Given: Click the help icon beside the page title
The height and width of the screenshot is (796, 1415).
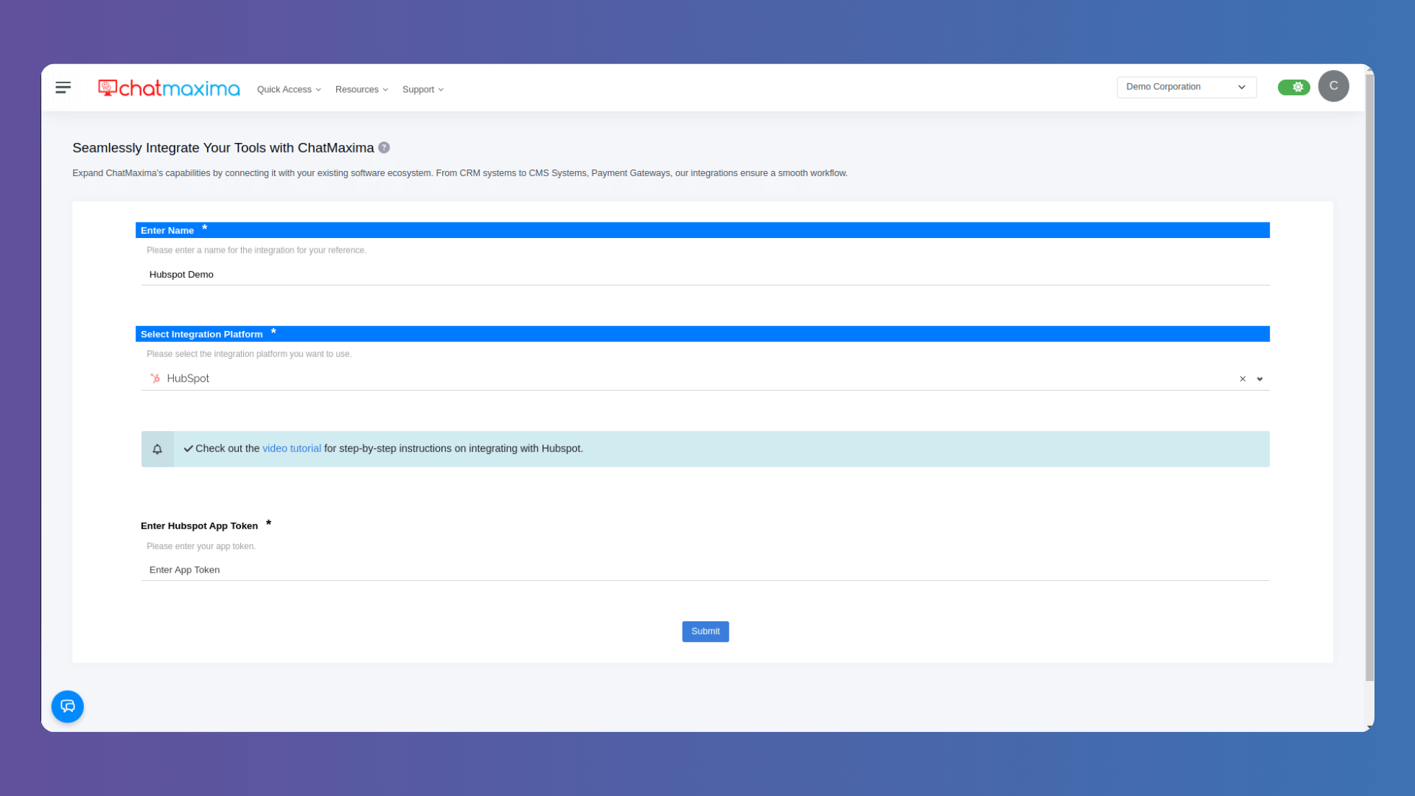Looking at the screenshot, I should pyautogui.click(x=383, y=147).
